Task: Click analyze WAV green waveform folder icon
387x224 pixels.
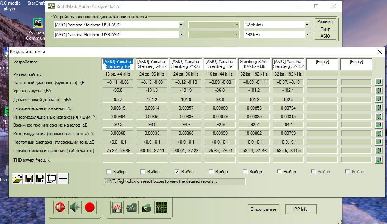Action: point(131,207)
